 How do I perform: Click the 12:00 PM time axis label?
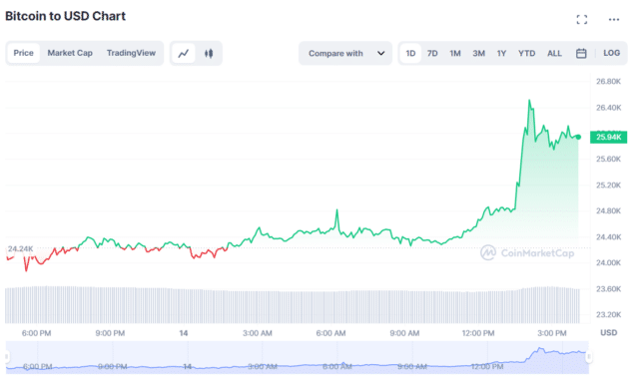[478, 333]
